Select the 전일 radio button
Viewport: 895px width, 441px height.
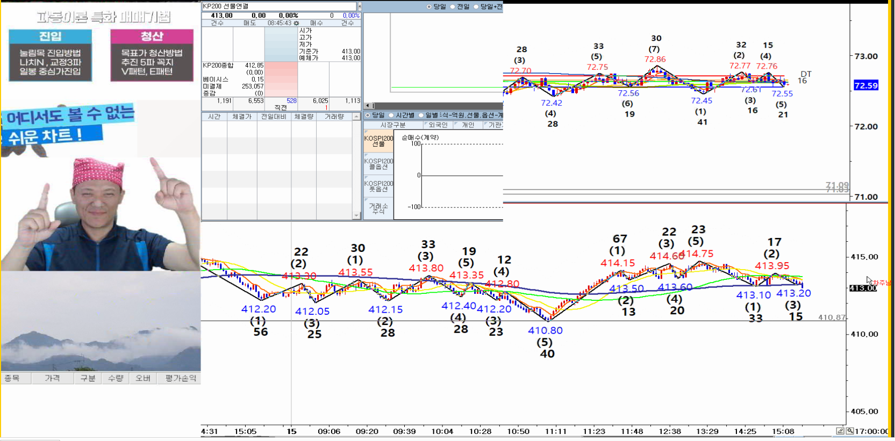453,7
